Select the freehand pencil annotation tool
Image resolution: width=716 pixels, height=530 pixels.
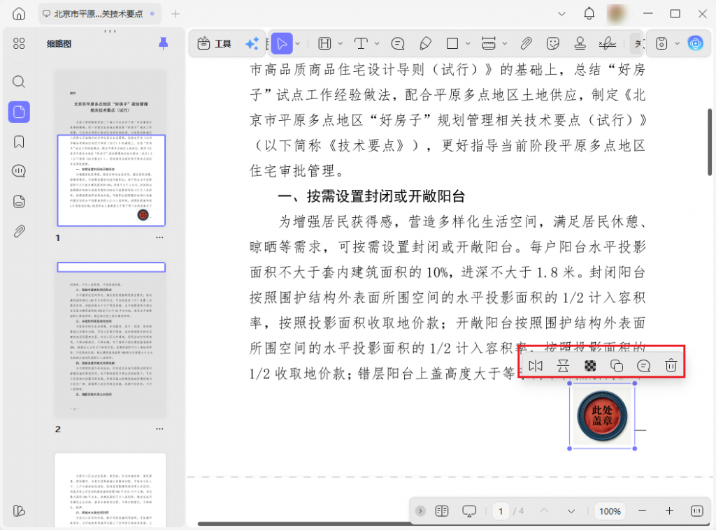(x=425, y=43)
